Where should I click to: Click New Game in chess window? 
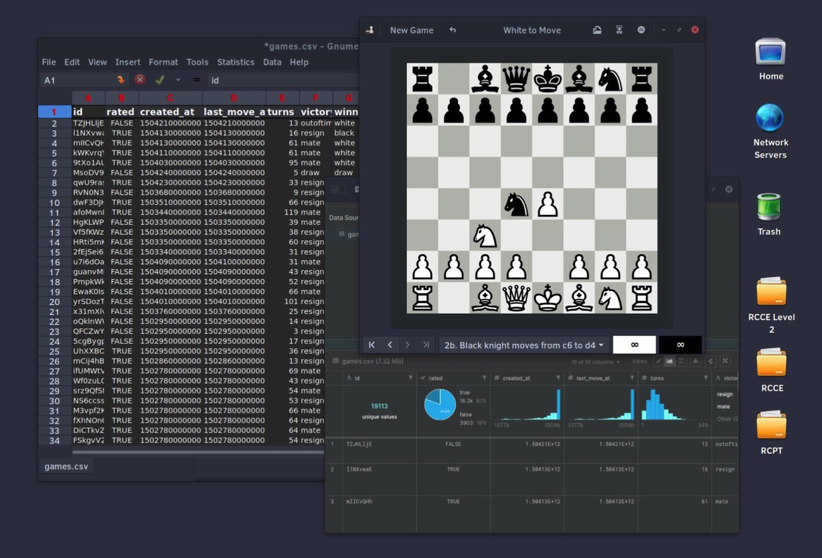(x=412, y=30)
